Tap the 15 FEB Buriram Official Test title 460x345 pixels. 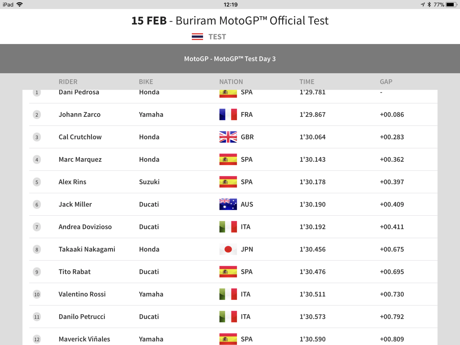[x=230, y=21]
